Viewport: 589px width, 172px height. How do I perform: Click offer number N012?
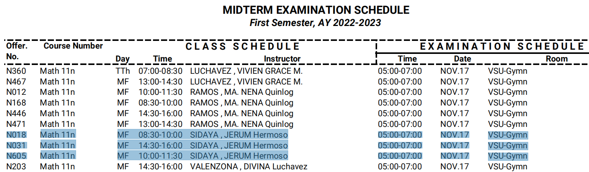(x=16, y=92)
